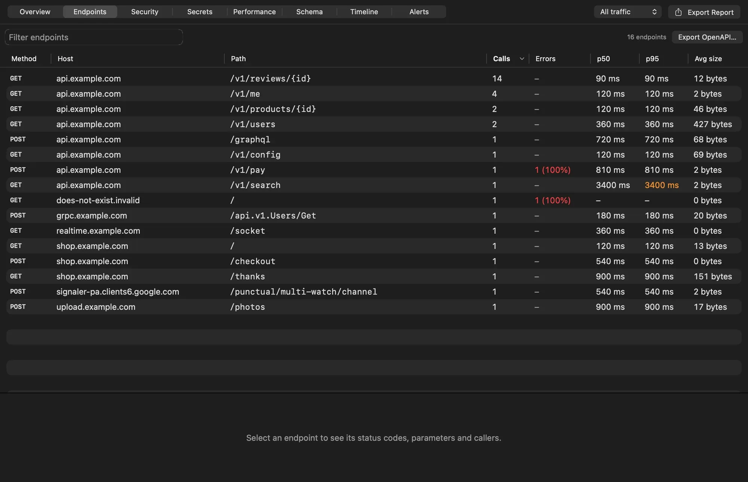
Task: Switch to the Overview tab
Action: click(x=35, y=12)
